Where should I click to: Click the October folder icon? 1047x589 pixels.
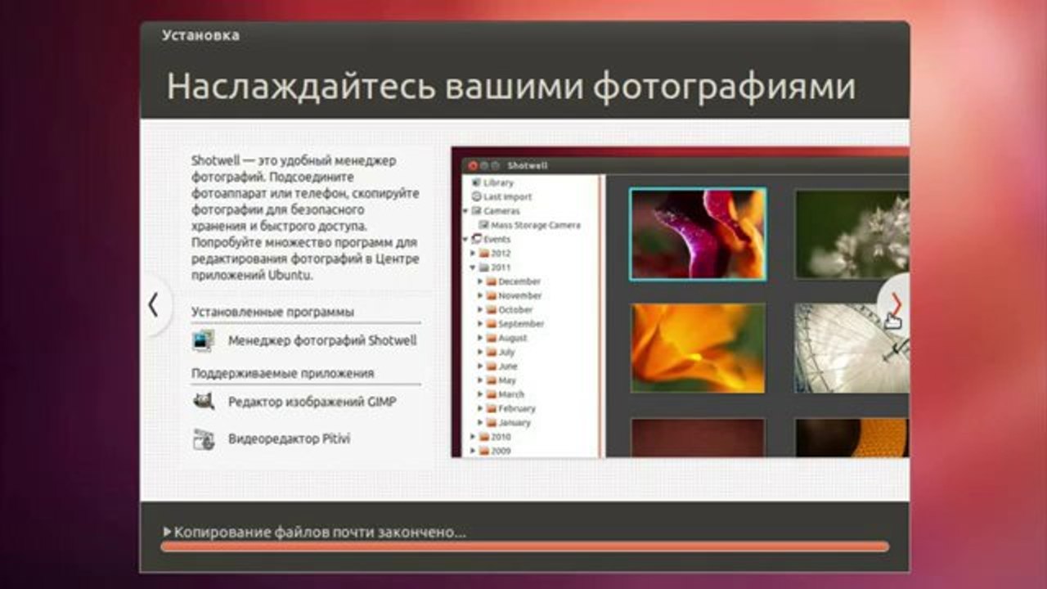[x=491, y=309]
